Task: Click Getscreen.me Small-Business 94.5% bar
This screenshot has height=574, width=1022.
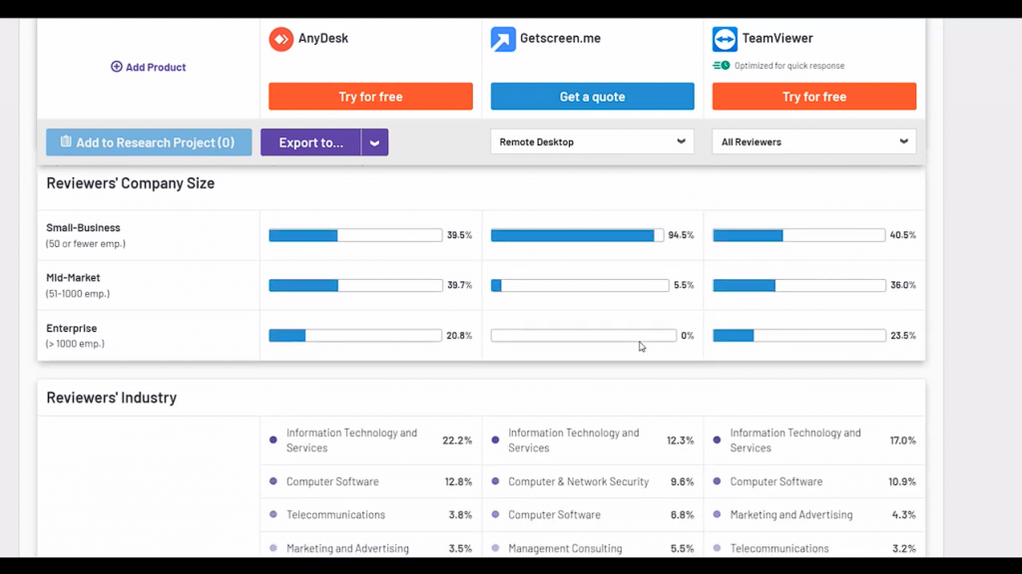Action: [577, 235]
